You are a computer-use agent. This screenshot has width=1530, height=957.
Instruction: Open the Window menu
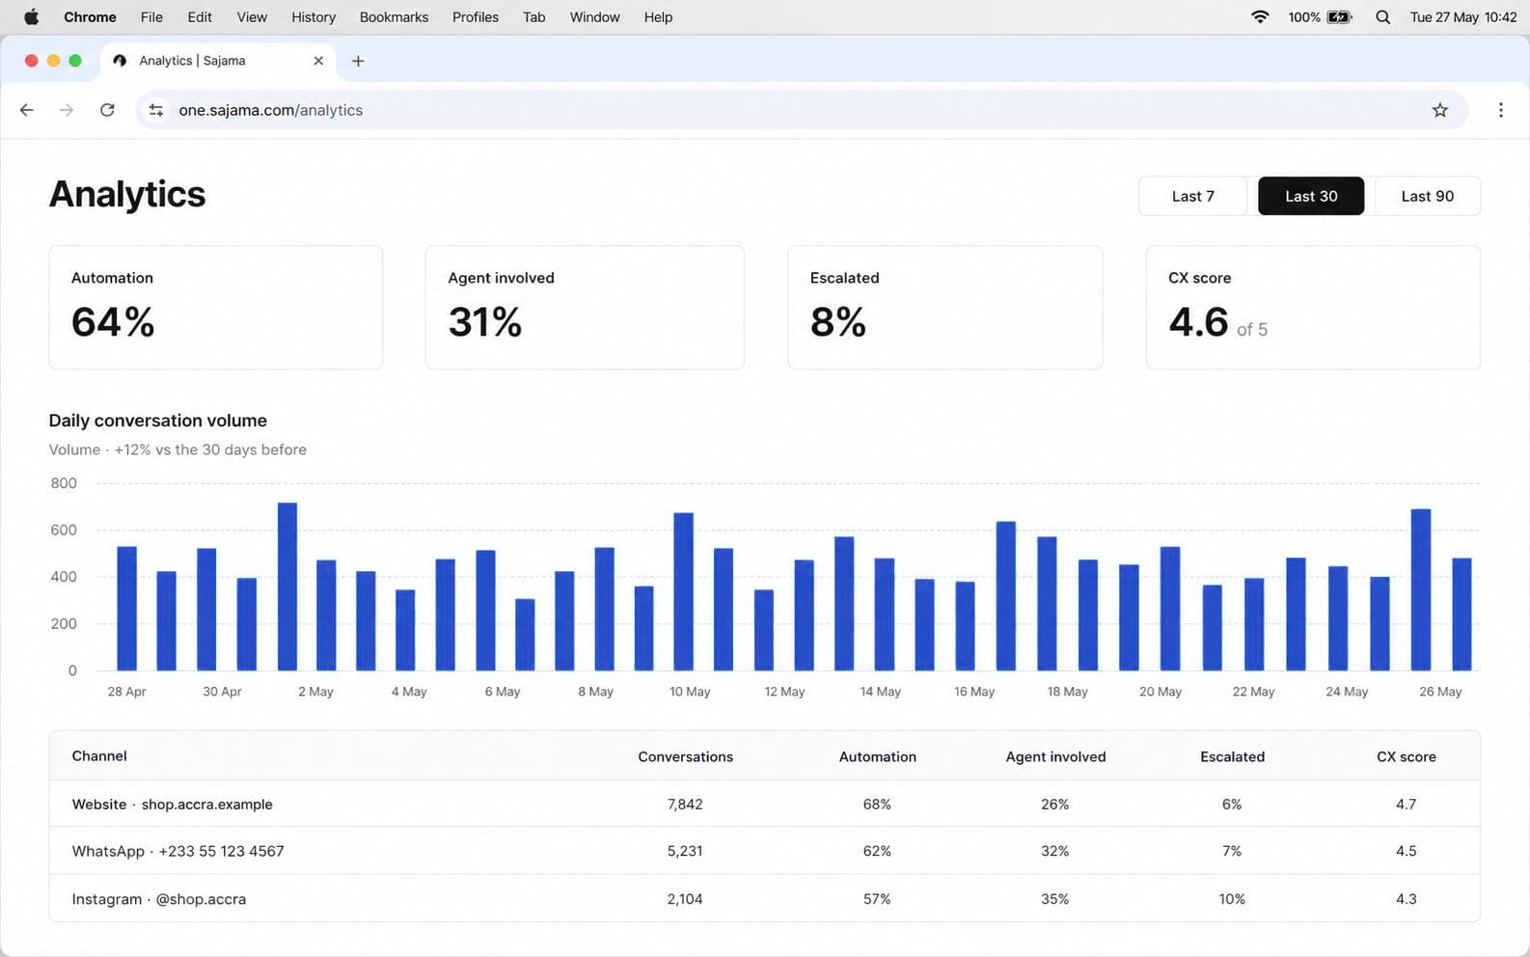point(594,16)
